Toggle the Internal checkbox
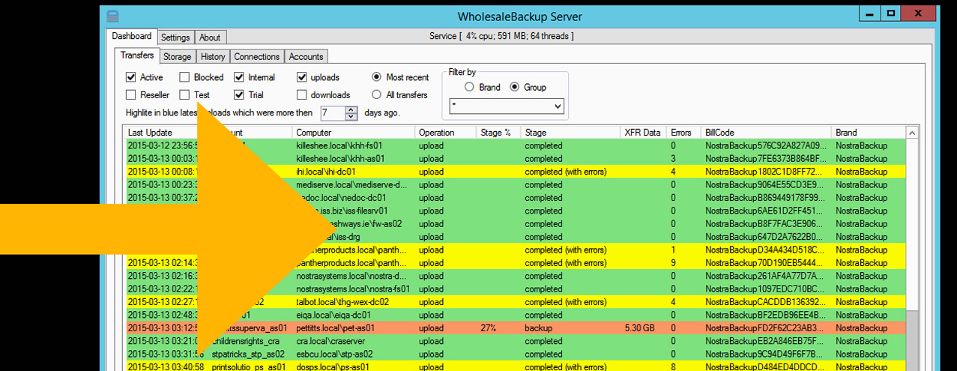957x371 pixels. (x=239, y=77)
